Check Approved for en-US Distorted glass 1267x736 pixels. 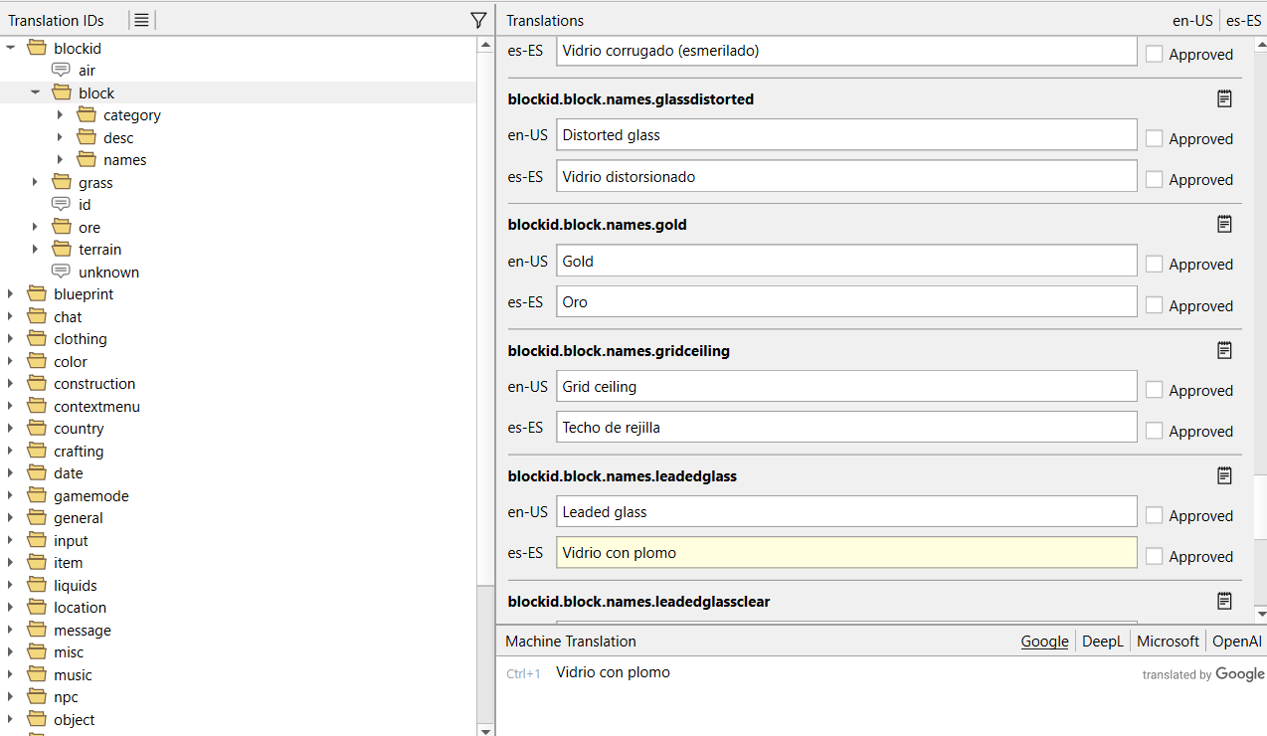pyautogui.click(x=1154, y=139)
